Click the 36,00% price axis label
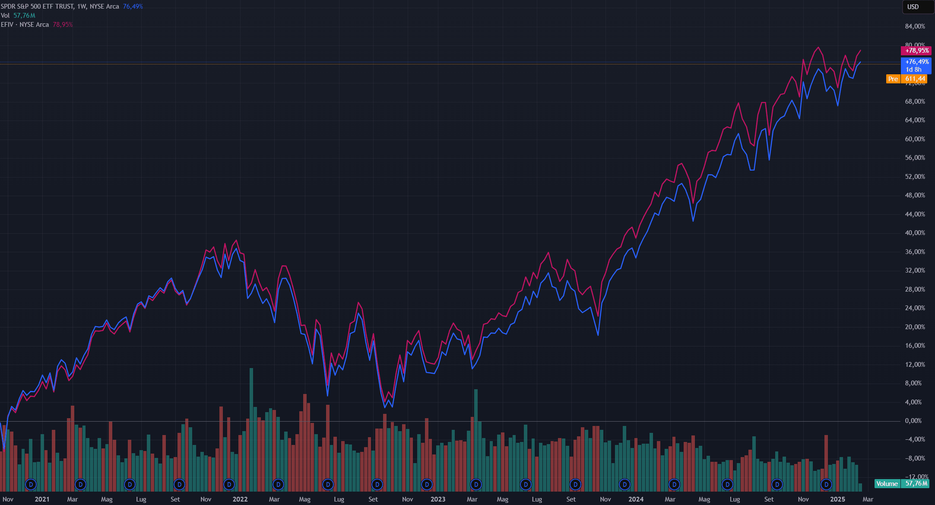 pyautogui.click(x=915, y=252)
